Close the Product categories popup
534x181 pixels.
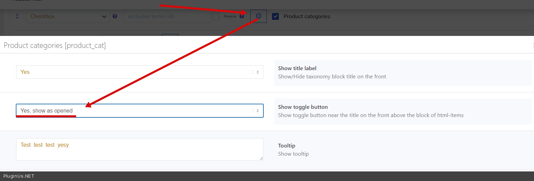[x=533, y=45]
